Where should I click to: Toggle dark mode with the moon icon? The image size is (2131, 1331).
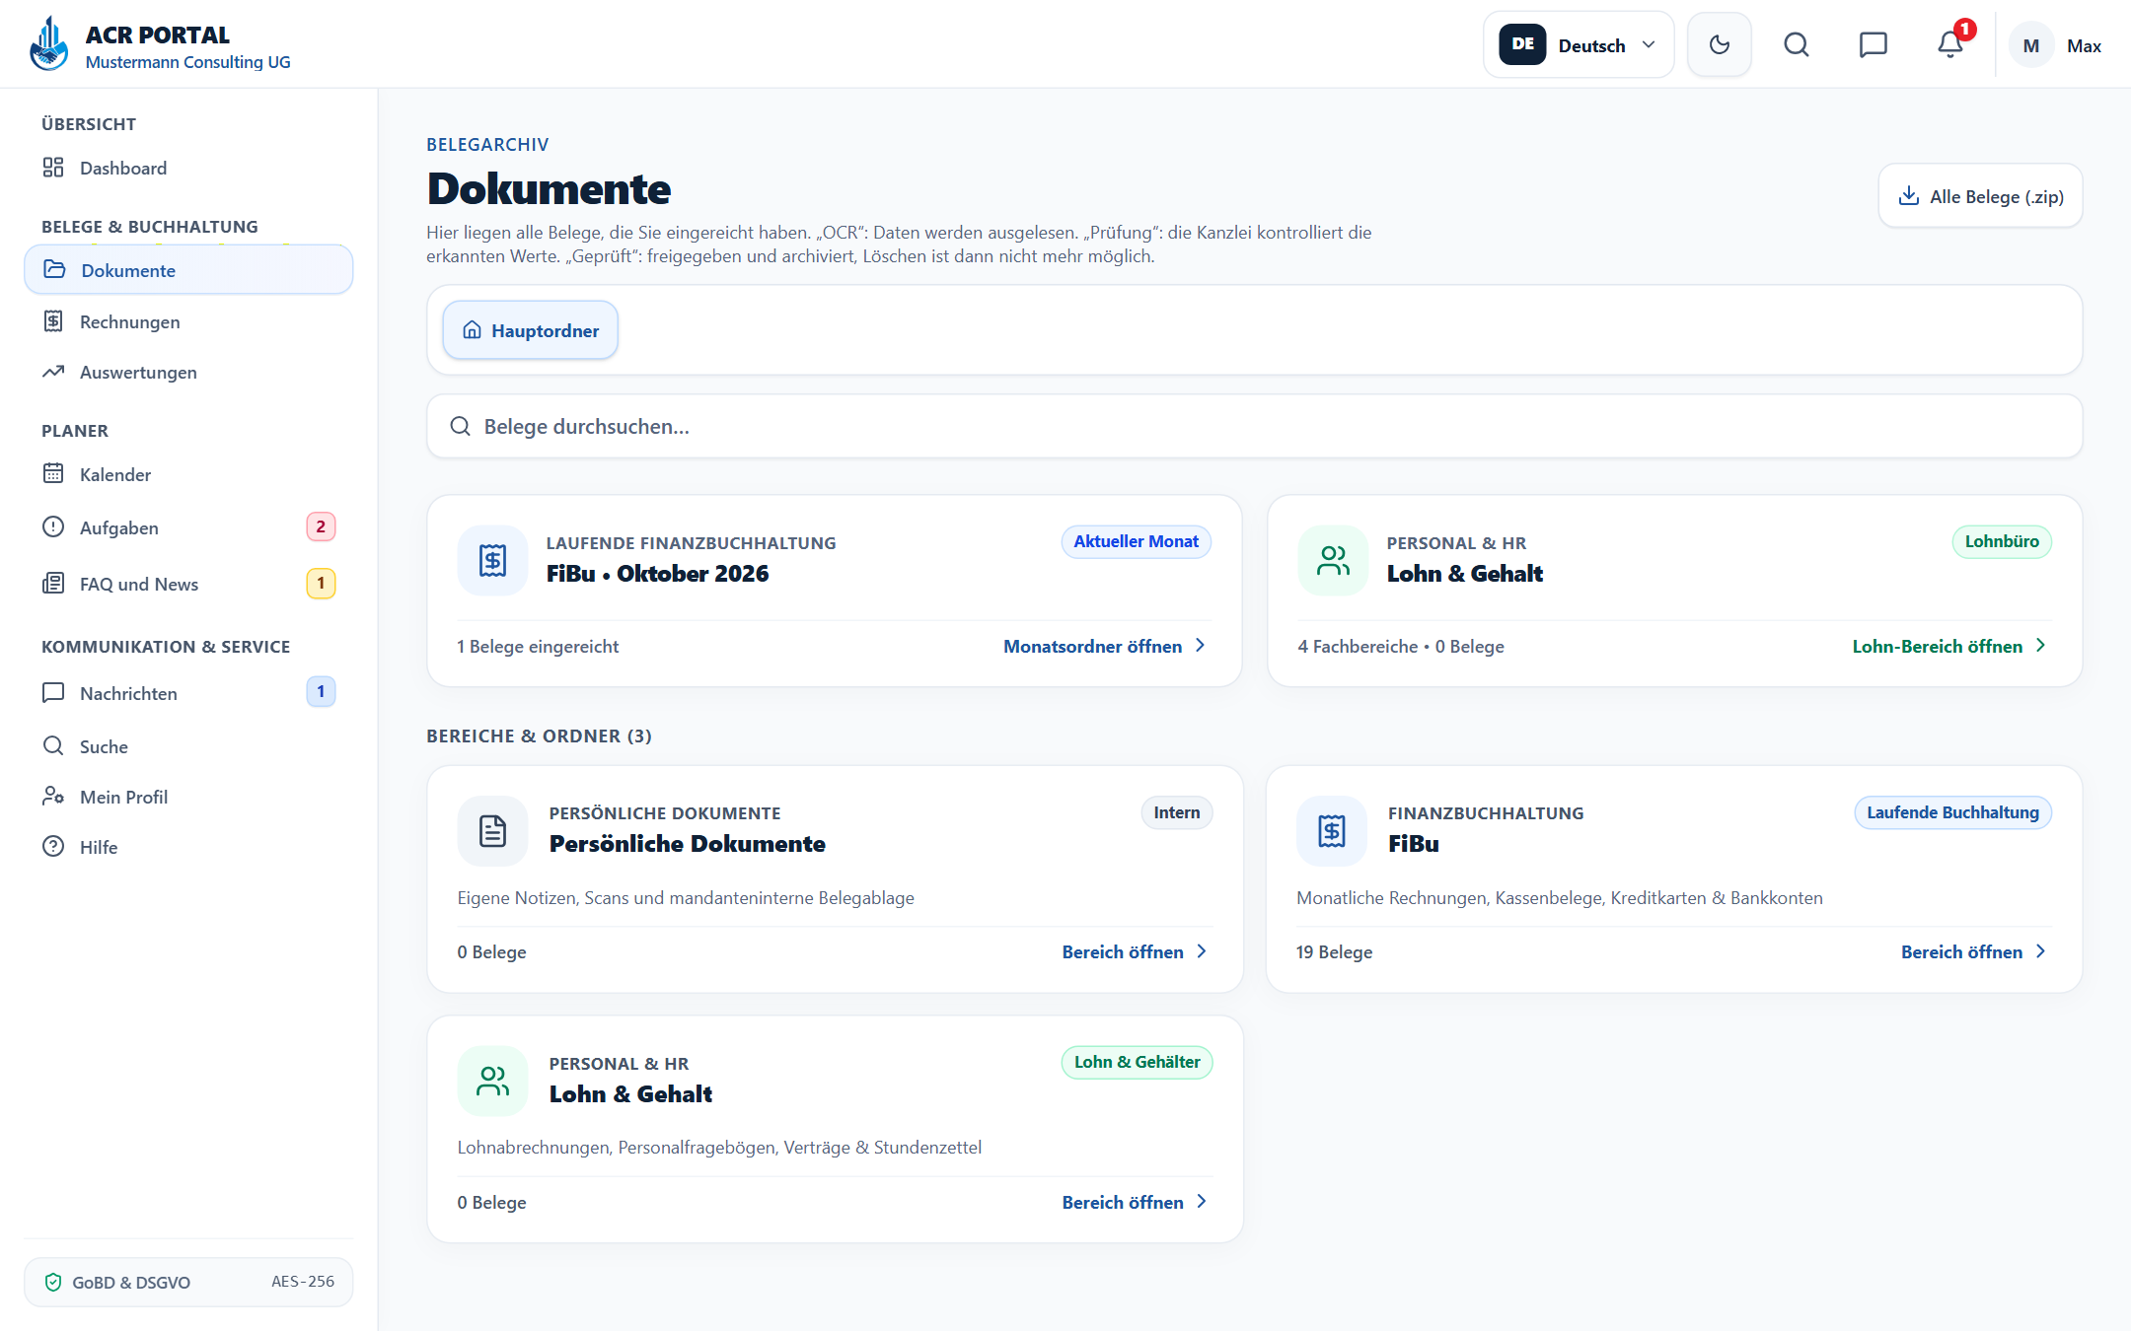tap(1720, 44)
